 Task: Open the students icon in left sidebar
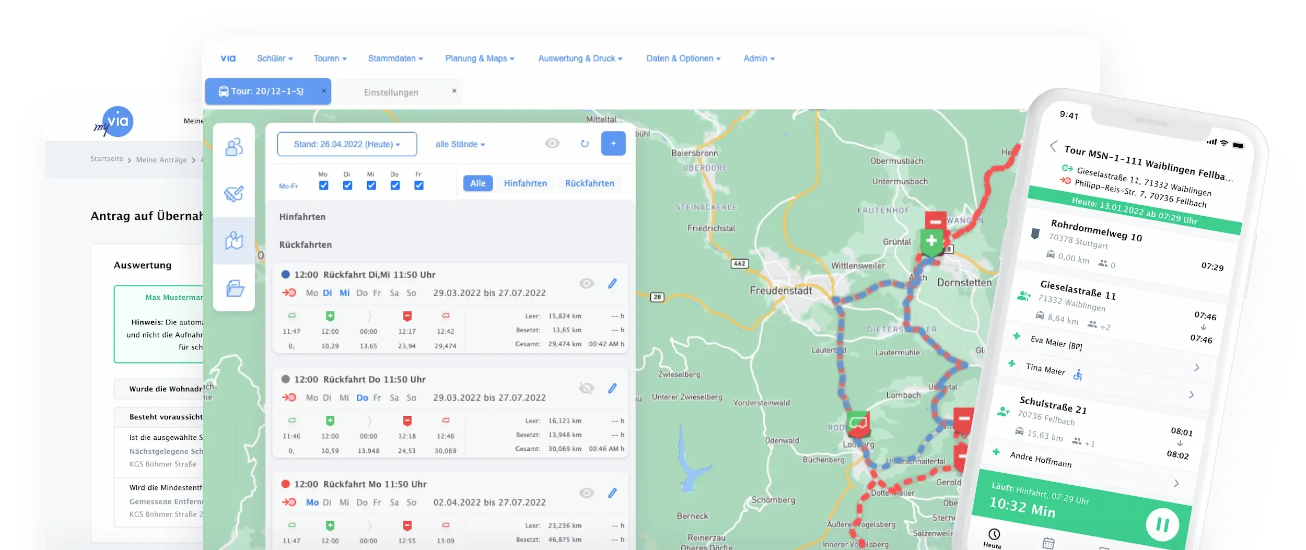tap(234, 147)
